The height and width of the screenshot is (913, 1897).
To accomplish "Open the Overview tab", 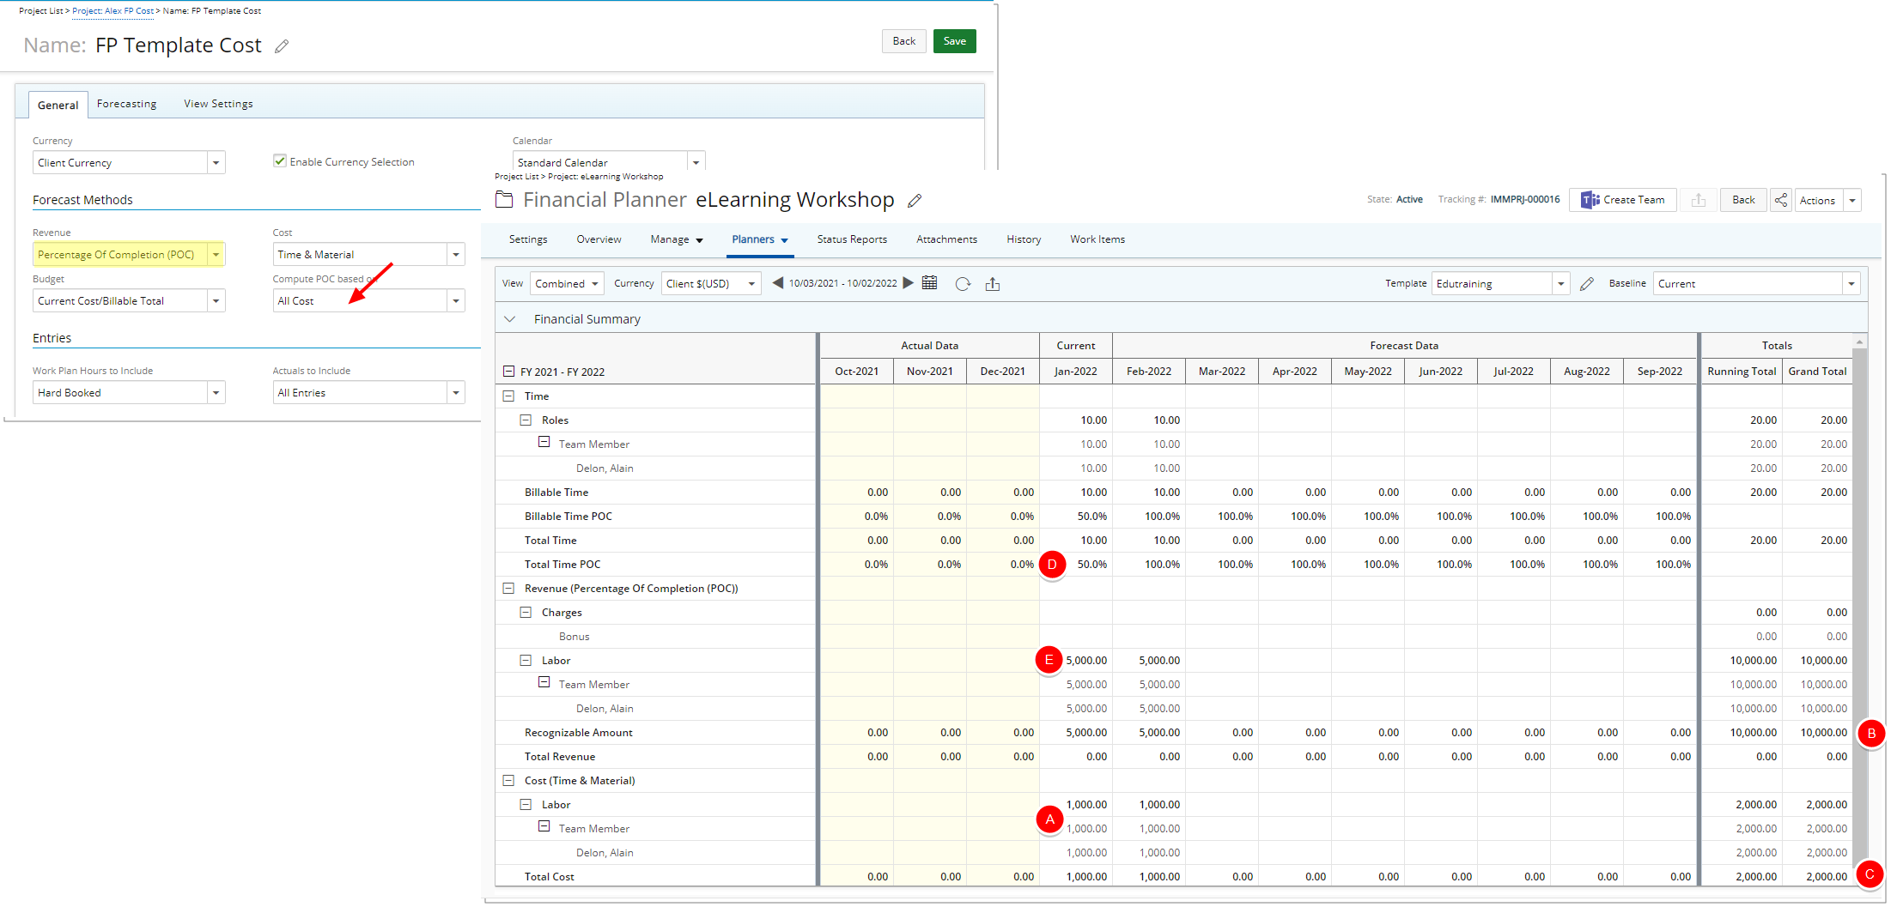I will click(x=599, y=239).
